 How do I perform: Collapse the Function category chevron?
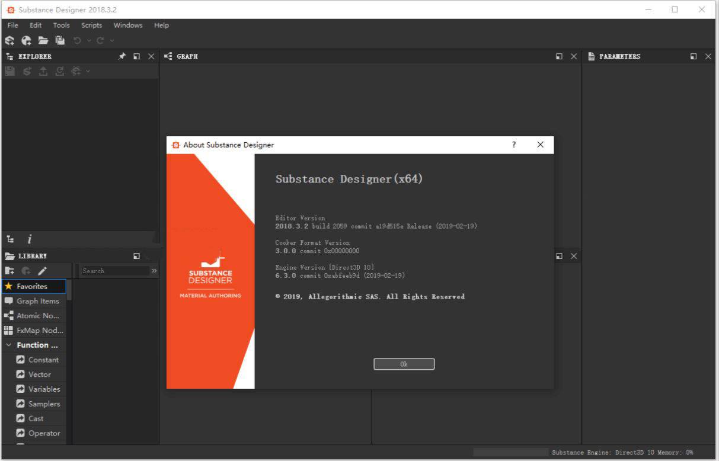pos(8,345)
